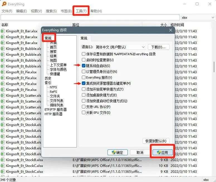Select 搜索 in the options tree

point(53,52)
